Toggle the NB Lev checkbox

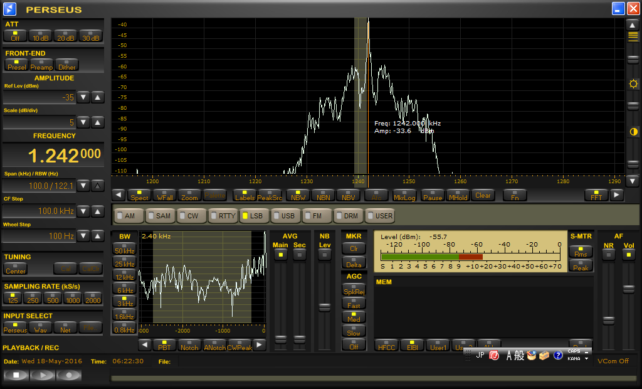pos(325,255)
